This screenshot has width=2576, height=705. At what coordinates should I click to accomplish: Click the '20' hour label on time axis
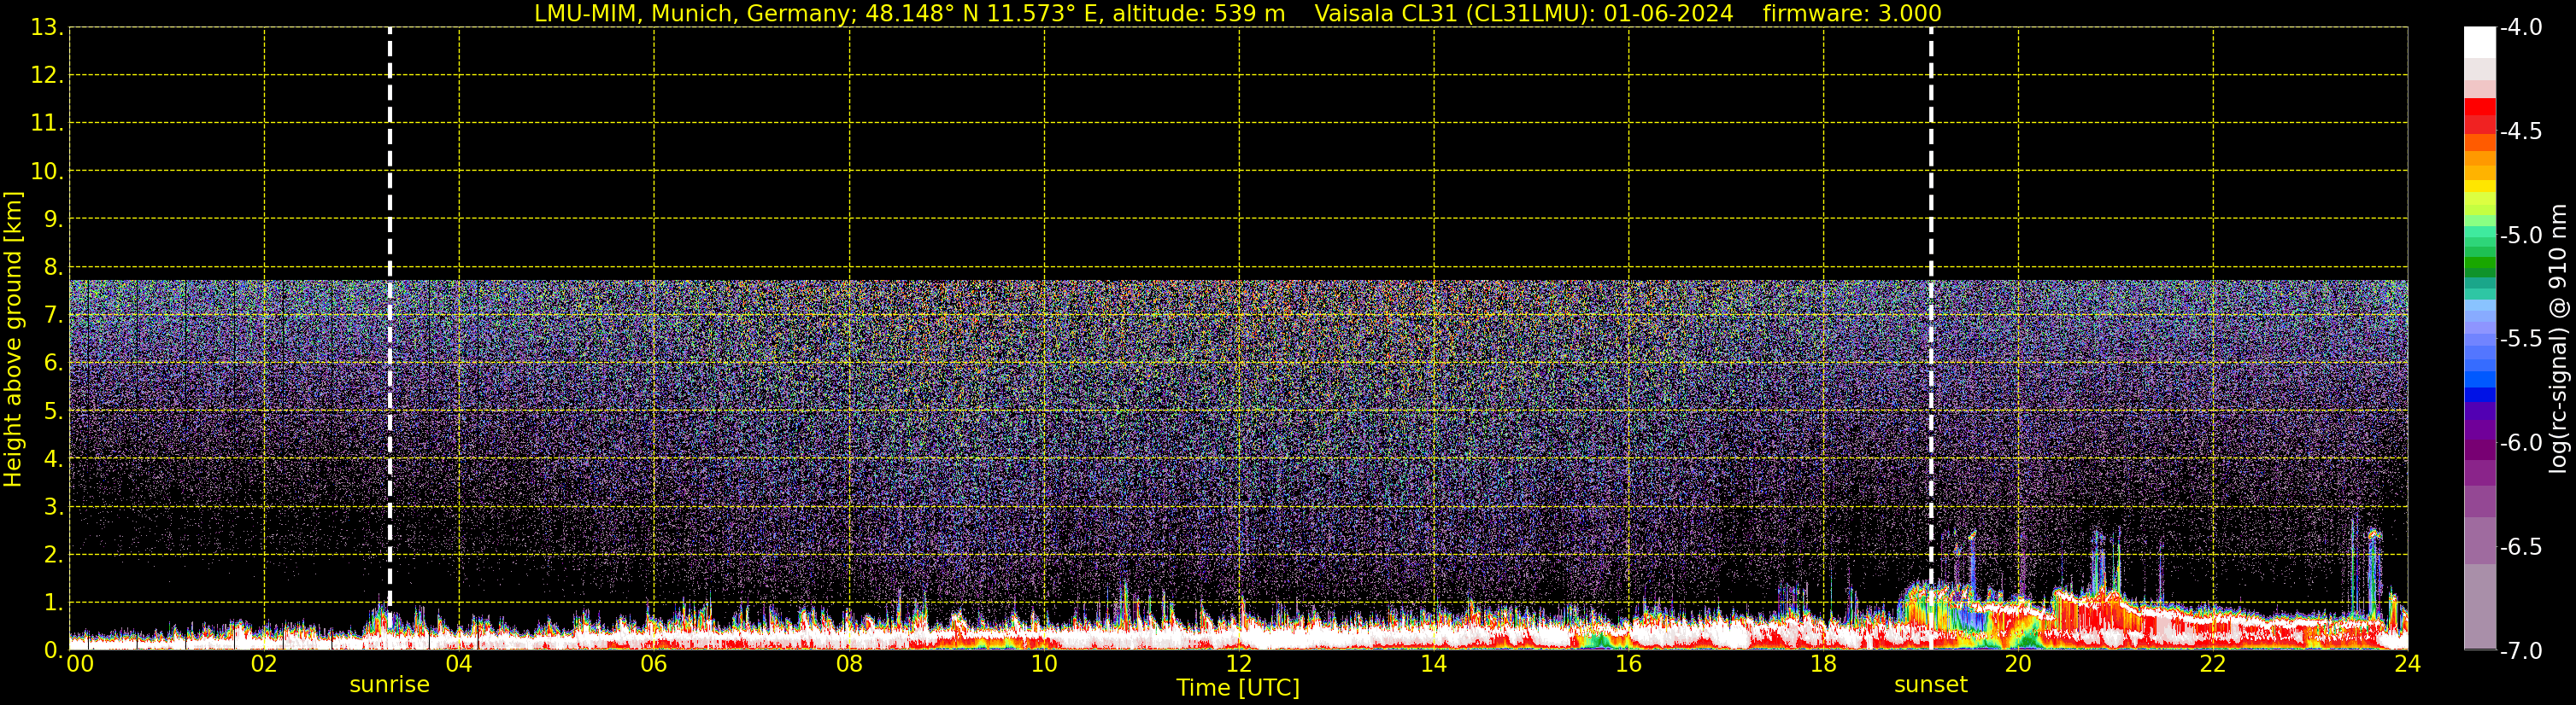point(2018,664)
